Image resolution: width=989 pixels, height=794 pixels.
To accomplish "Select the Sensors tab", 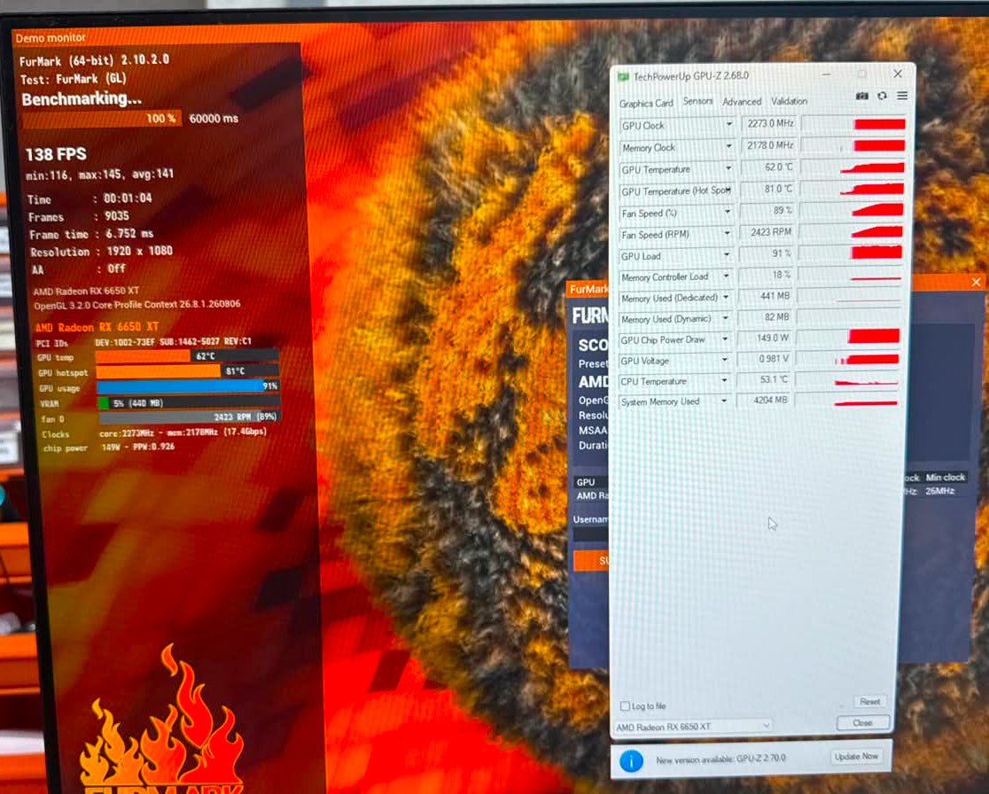I will point(697,101).
